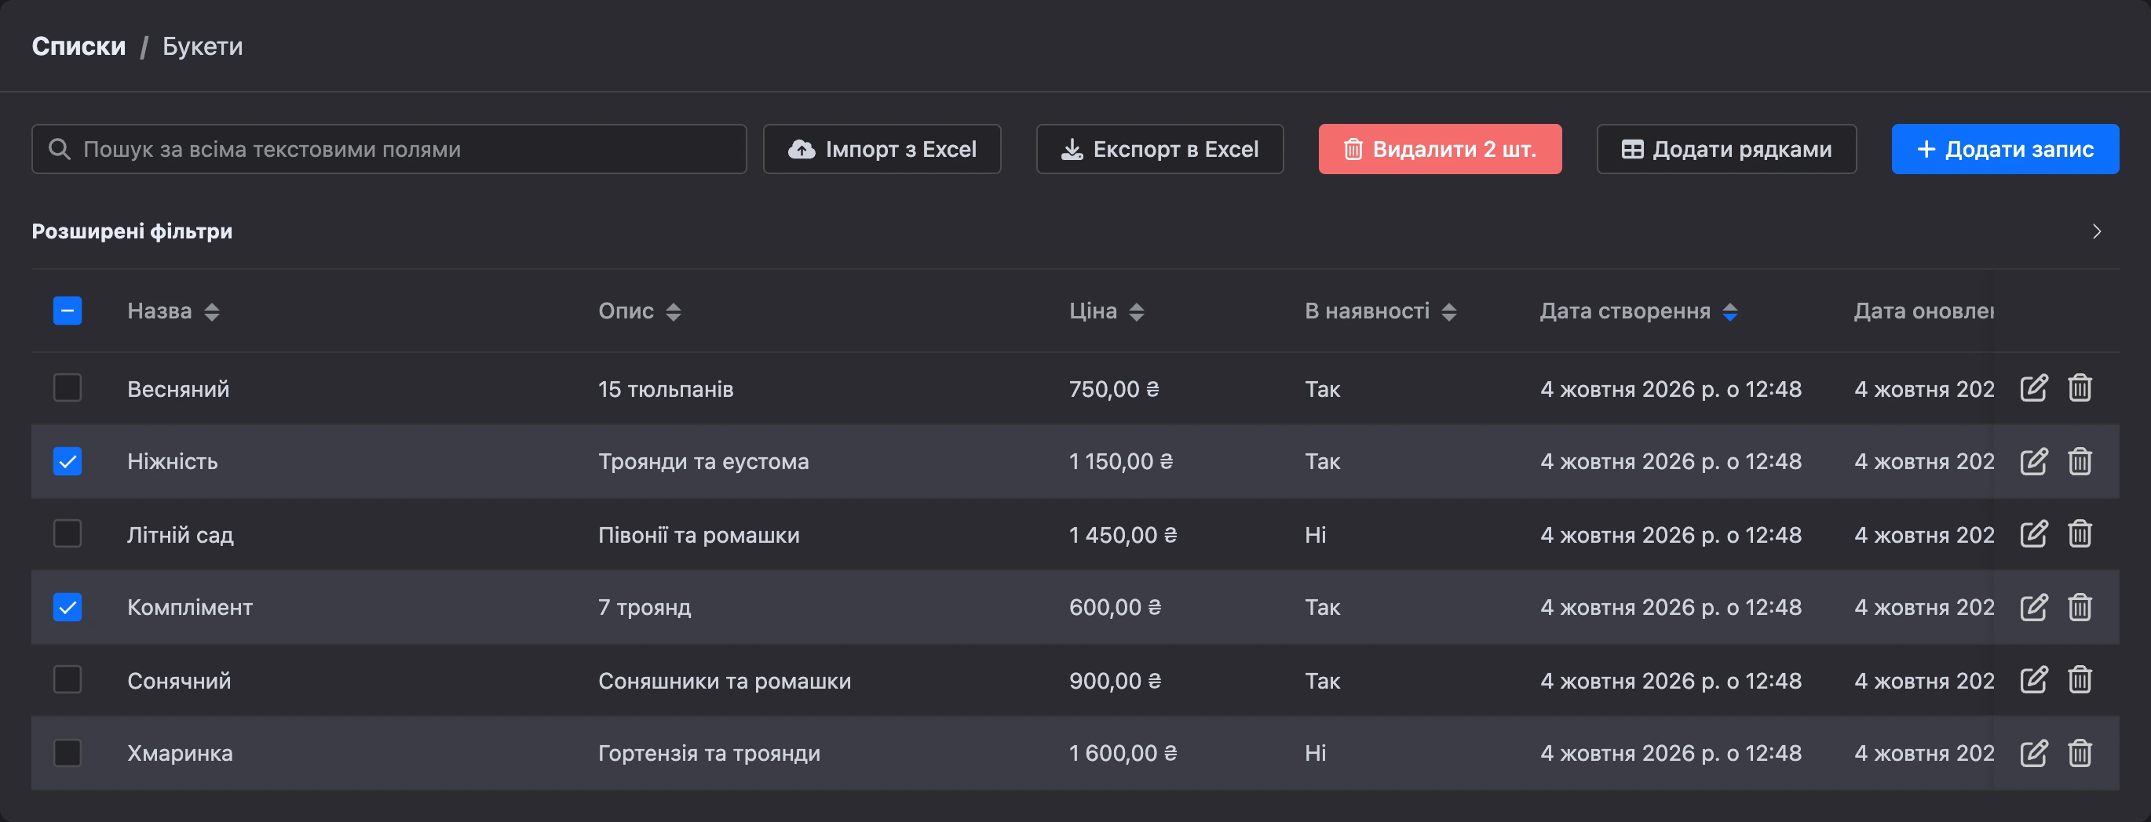
Task: Toggle the select-all header checkbox
Action: tap(68, 311)
